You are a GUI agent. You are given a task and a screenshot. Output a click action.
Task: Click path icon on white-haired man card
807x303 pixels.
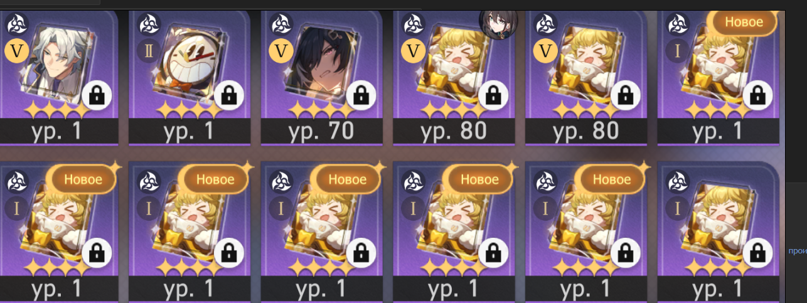[17, 26]
